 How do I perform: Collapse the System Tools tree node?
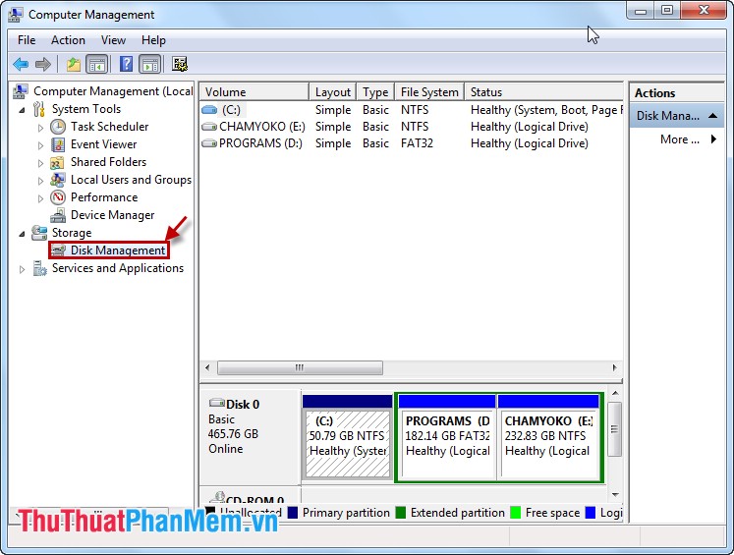coord(22,110)
